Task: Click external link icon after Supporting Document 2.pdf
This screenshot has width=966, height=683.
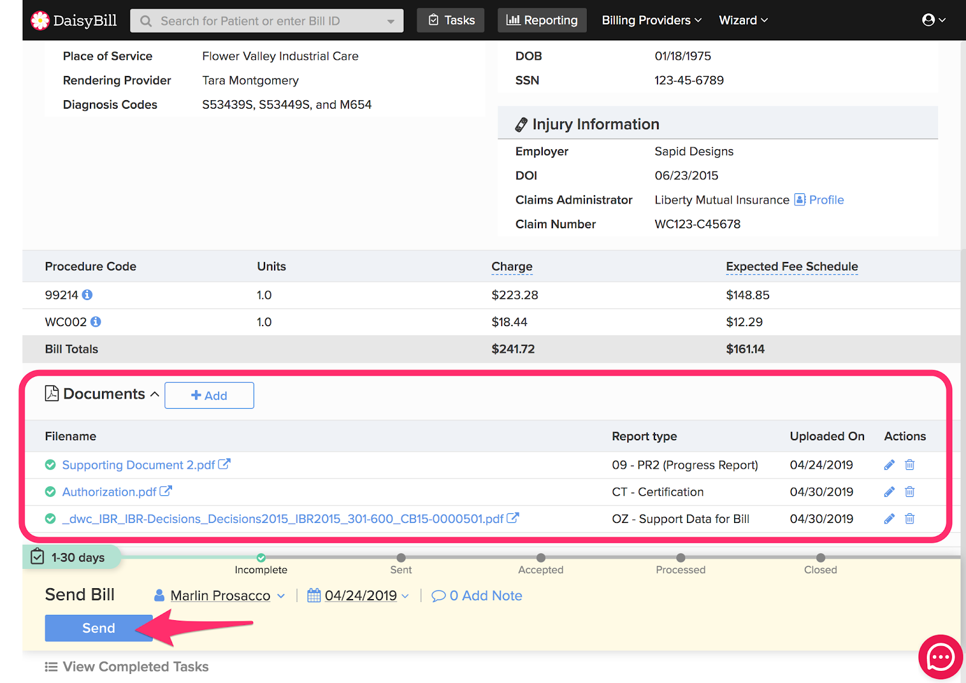Action: click(224, 464)
